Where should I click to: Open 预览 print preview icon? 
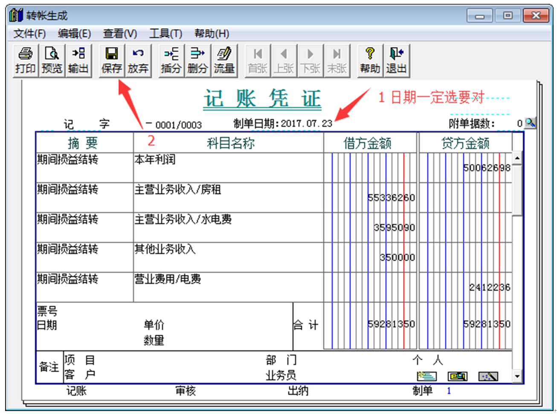click(x=52, y=60)
